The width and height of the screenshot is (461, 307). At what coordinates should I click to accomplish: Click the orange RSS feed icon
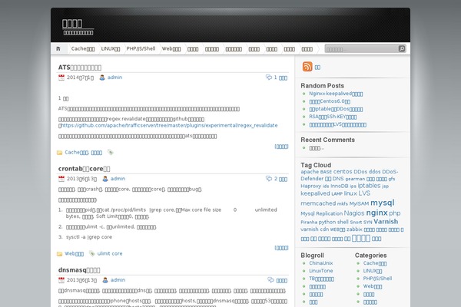point(307,67)
